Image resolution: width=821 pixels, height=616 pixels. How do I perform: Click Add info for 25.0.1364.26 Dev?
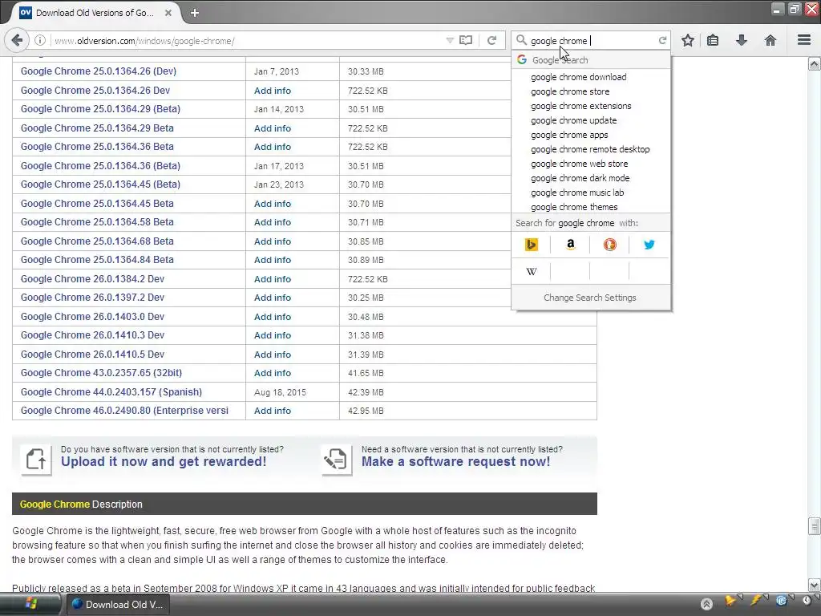(273, 91)
